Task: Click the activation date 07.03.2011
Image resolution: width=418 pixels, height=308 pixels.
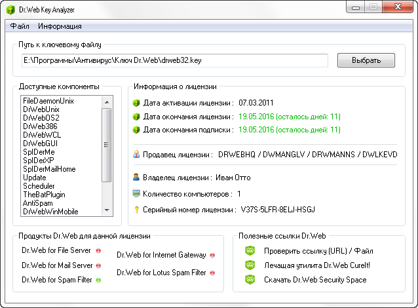Action: tap(256, 103)
